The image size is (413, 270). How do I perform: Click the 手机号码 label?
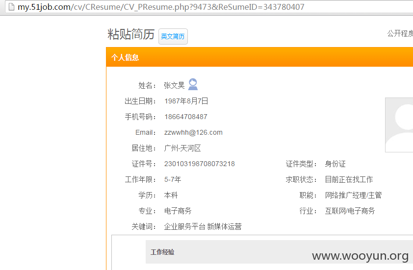click(140, 117)
